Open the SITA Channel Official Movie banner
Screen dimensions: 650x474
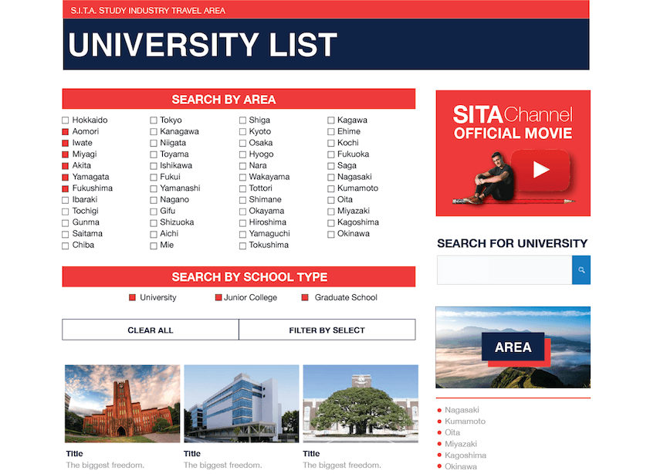pyautogui.click(x=513, y=153)
